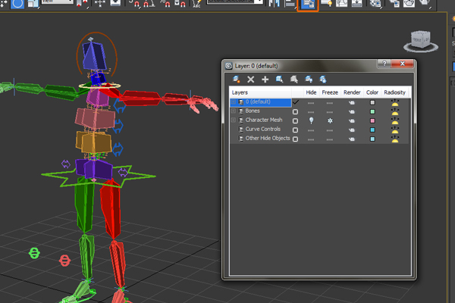455x303 pixels.
Task: Make Bones the current layer via its checkbox
Action: (x=295, y=111)
